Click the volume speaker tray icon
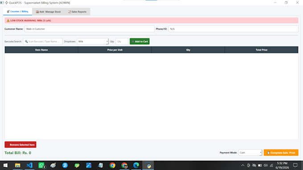Image resolution: width=303 pixels, height=170 pixels. (x=266, y=166)
